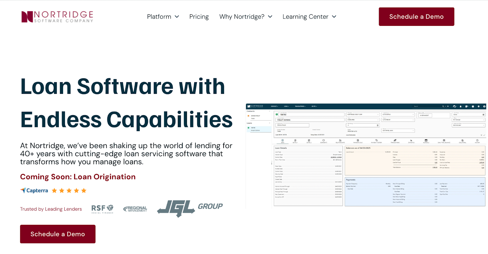This screenshot has height=254, width=488.
Task: Click the Transactions menu in the app preview
Action: tap(300, 106)
